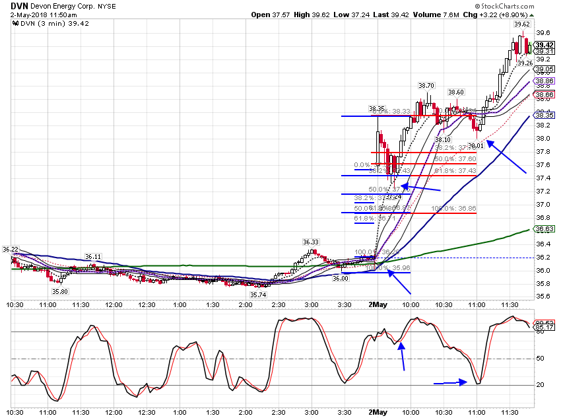Image resolution: width=561 pixels, height=418 pixels.
Task: Click the red 38.66 price-axis tag
Action: pyautogui.click(x=544, y=95)
